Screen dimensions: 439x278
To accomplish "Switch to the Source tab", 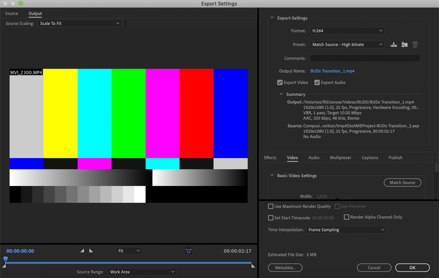I will pyautogui.click(x=12, y=13).
